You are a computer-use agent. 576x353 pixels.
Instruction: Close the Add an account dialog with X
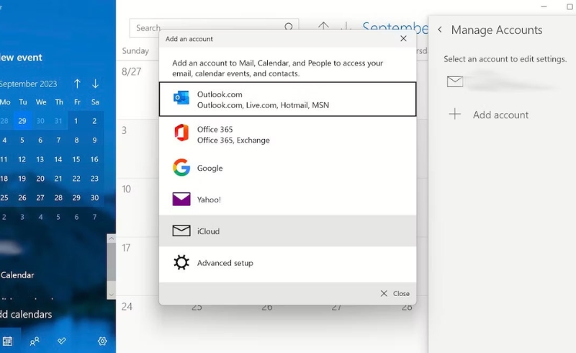pyautogui.click(x=403, y=39)
